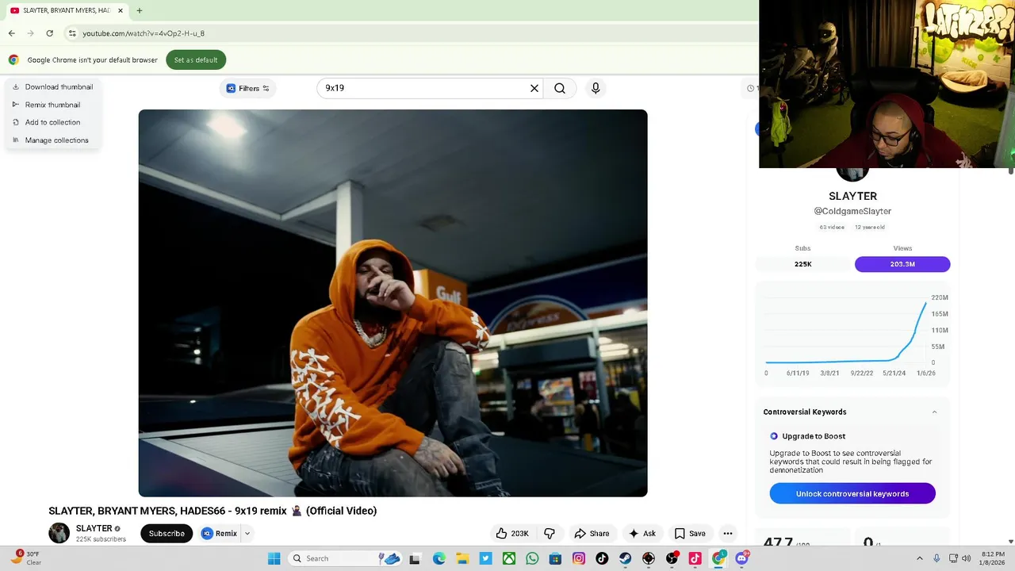Expand the dropdown arrow beside Remix
Image resolution: width=1015 pixels, height=571 pixels.
pos(247,534)
